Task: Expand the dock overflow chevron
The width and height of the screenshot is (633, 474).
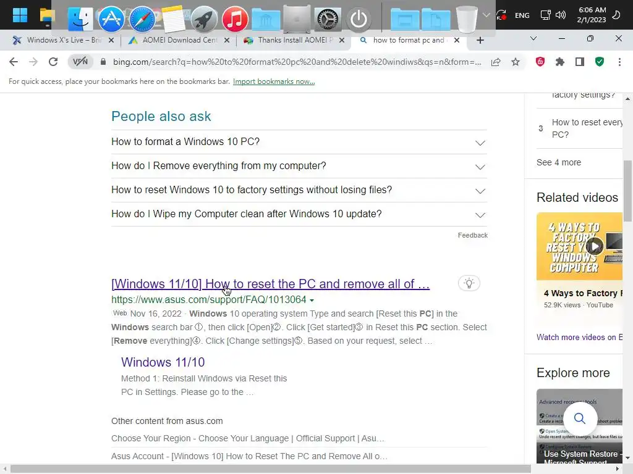Action: coord(486,15)
